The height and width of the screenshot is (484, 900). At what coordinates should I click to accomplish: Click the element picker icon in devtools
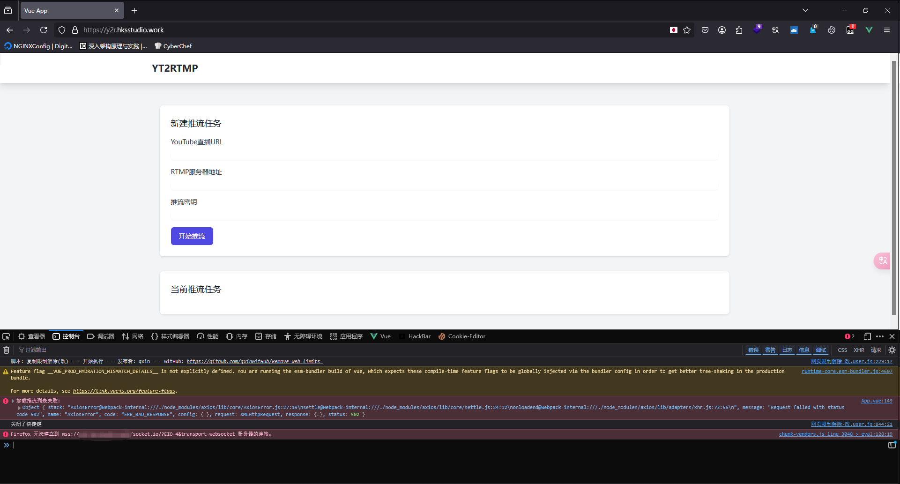click(6, 336)
